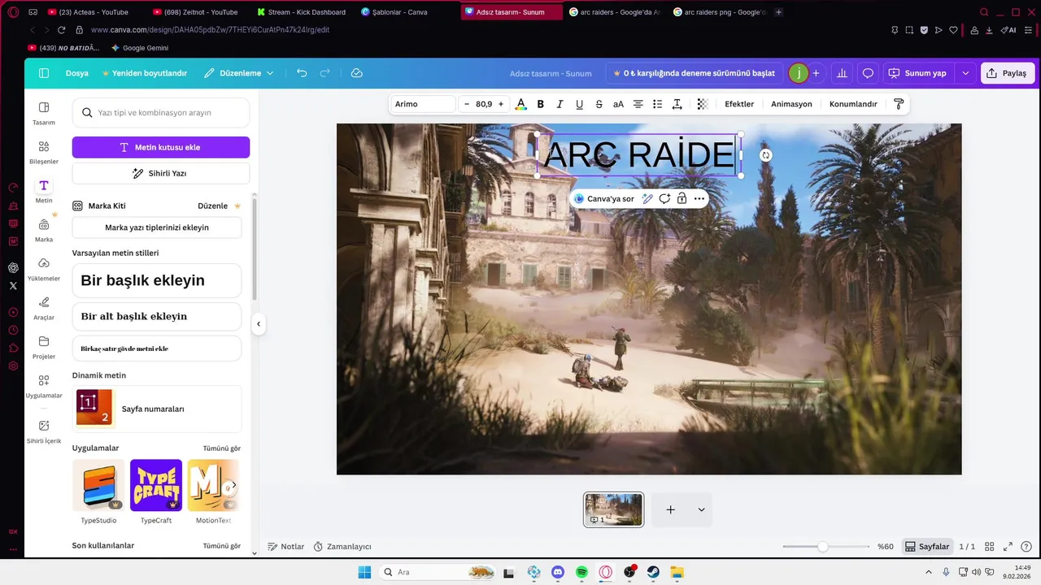
Task: Open the Arimo font dropdown
Action: [423, 104]
